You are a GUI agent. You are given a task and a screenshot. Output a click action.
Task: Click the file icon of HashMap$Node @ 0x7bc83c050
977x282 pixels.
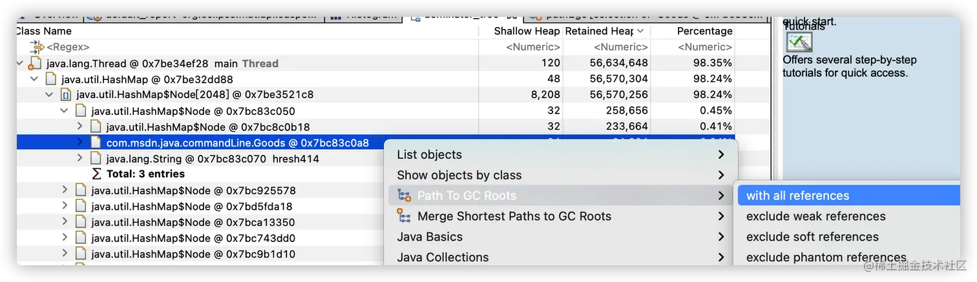(x=80, y=110)
